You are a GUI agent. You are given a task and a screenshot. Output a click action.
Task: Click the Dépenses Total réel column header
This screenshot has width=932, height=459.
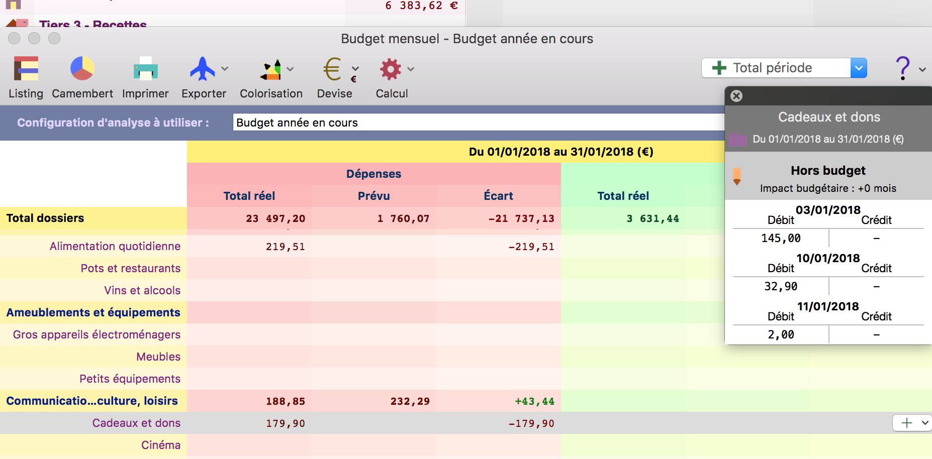[249, 196]
